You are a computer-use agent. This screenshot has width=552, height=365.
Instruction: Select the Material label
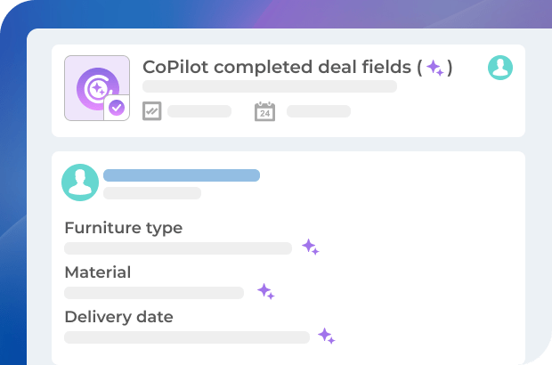pos(98,272)
